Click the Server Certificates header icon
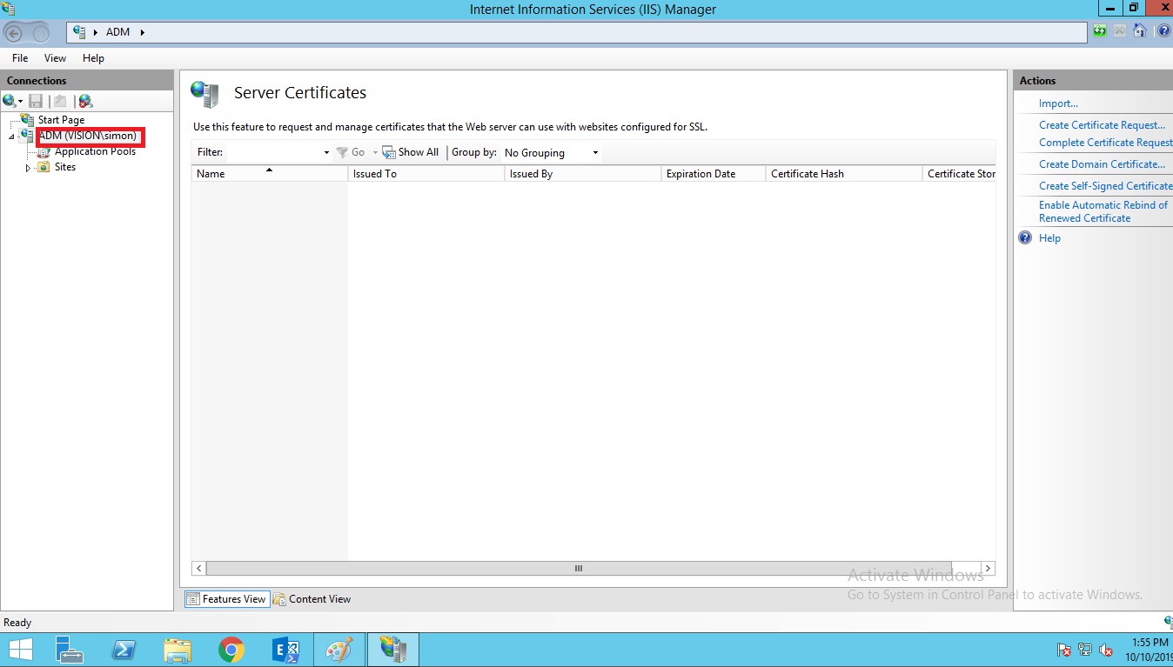 coord(204,94)
